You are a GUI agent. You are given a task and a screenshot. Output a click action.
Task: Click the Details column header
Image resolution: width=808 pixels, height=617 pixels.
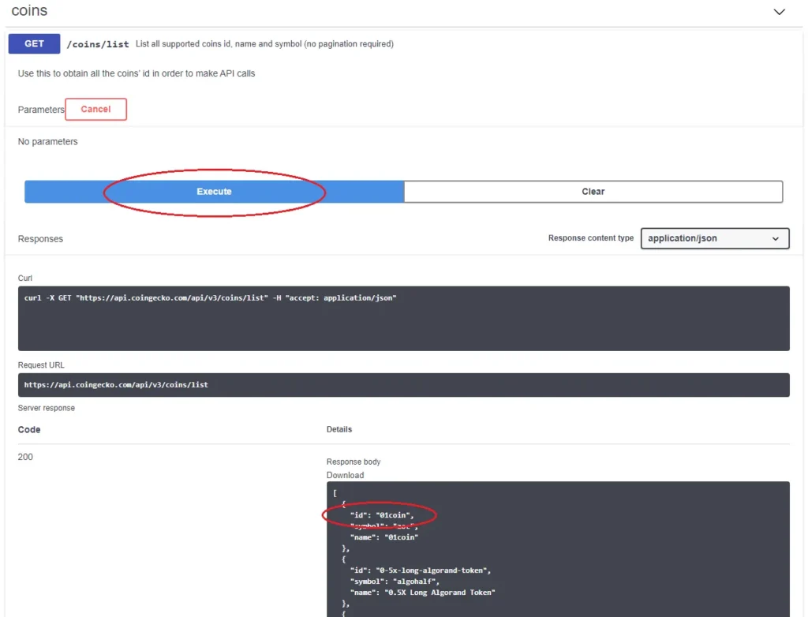coord(339,429)
